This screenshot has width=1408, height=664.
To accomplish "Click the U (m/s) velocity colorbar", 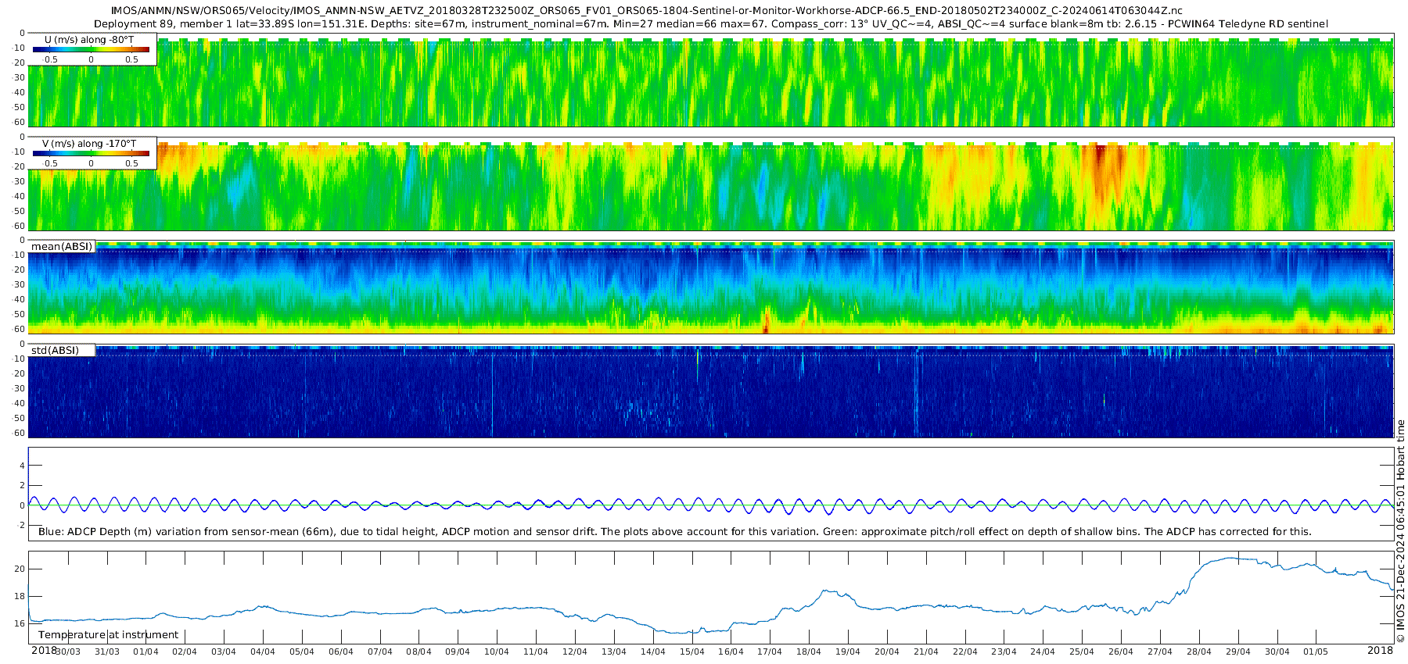I will coord(91,49).
